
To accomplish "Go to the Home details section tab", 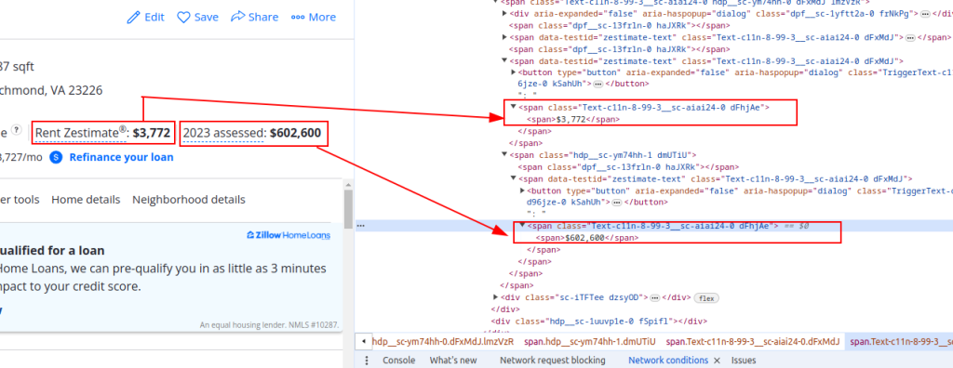I will click(x=86, y=200).
